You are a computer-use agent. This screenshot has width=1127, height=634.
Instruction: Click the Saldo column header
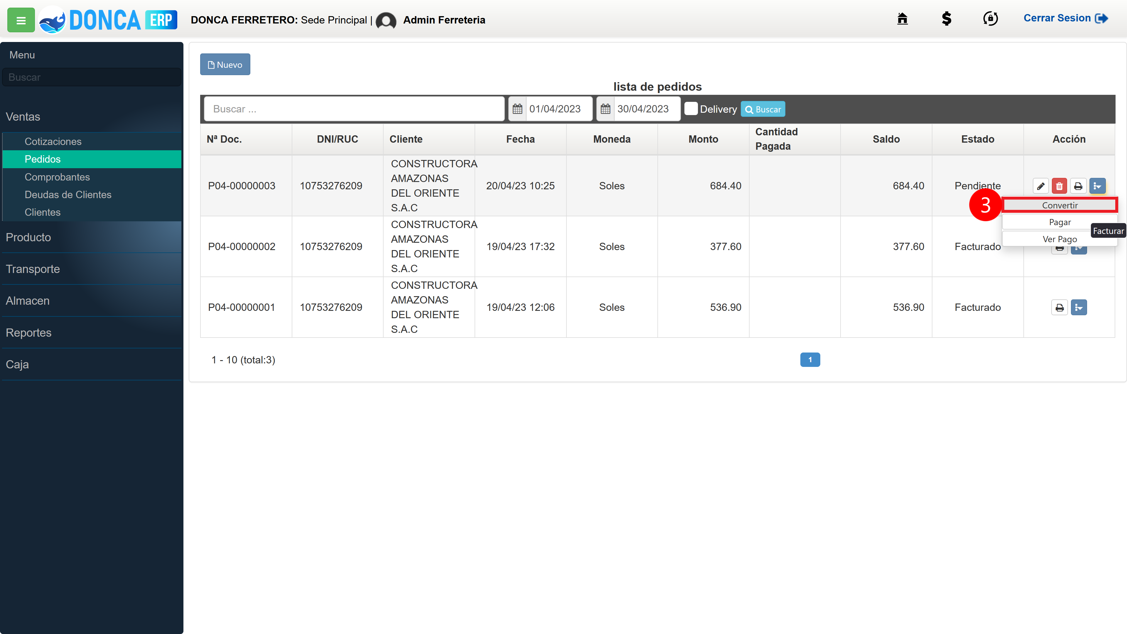click(886, 139)
